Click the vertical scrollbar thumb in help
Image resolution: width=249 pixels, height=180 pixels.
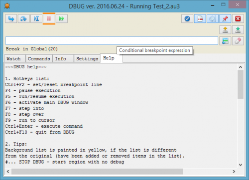241,84
